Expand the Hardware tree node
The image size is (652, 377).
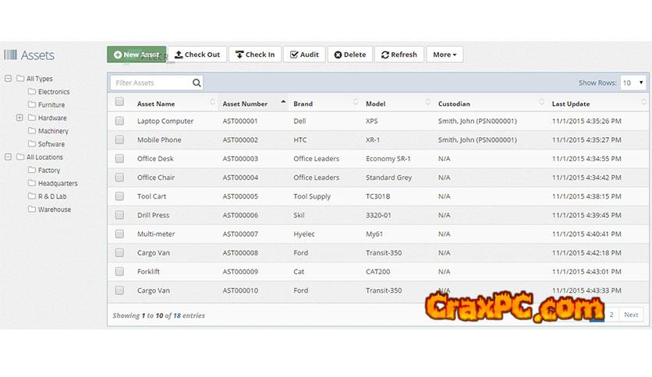pos(19,118)
